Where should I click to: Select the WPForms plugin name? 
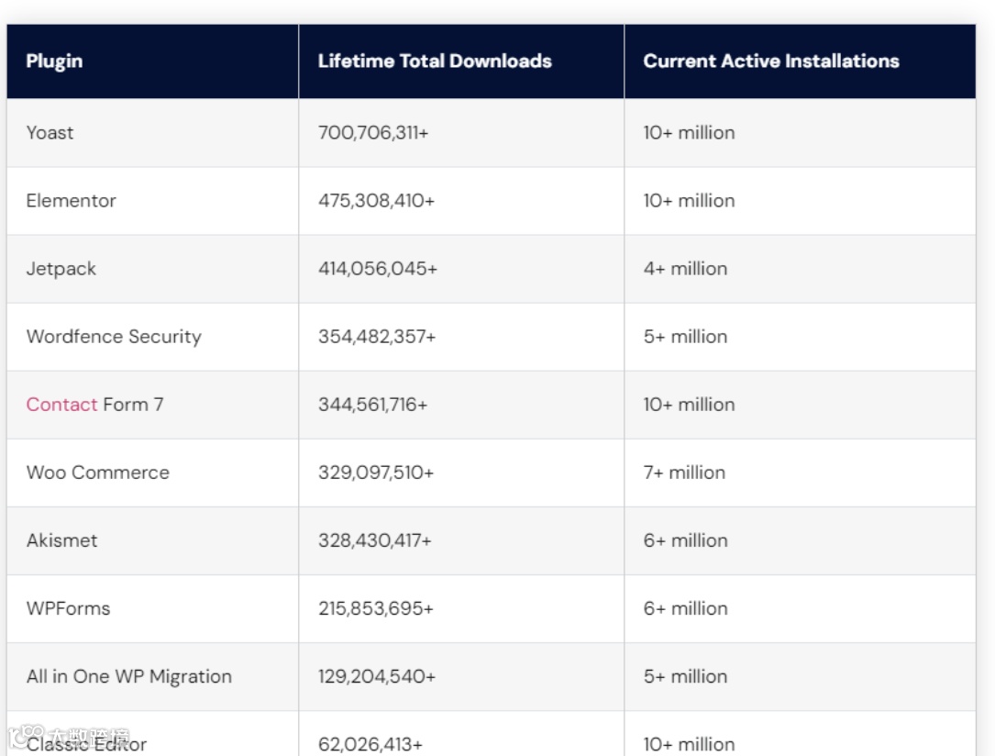click(68, 608)
